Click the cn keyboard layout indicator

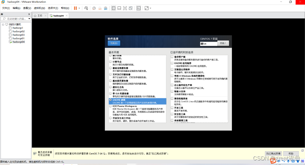208,44
